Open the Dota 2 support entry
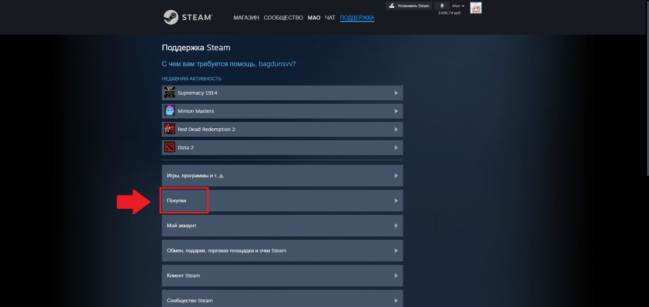 (282, 148)
